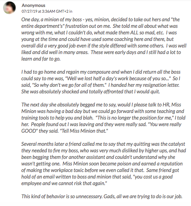Click paragraph starting 'The next day she'
Viewport: 191px width, 206px height.
[x=103, y=118]
